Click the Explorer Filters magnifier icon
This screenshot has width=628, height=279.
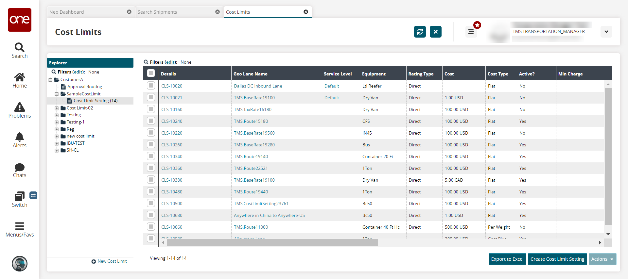pyautogui.click(x=54, y=72)
